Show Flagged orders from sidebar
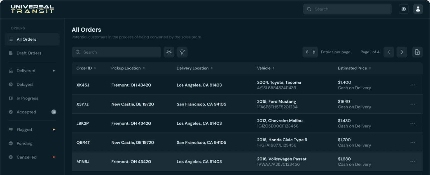 24,130
